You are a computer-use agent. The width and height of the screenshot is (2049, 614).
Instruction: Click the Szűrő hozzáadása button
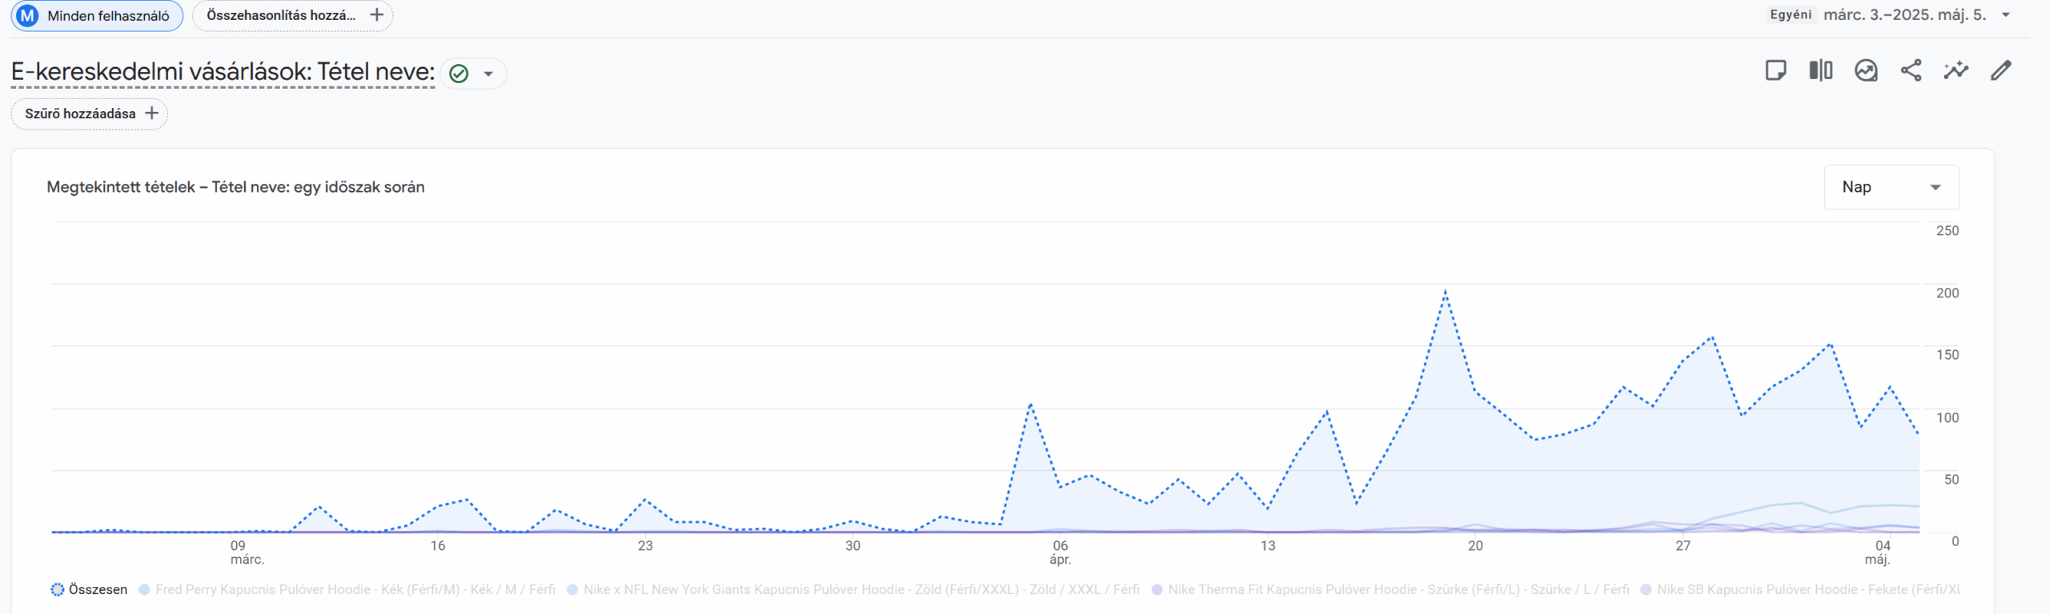click(89, 114)
